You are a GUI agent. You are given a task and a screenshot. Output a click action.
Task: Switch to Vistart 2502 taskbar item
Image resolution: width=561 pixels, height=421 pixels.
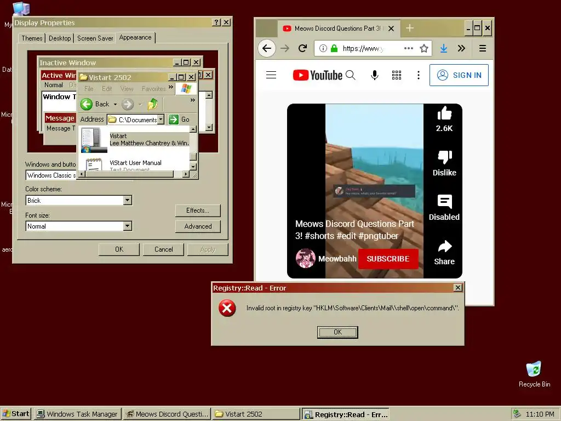256,414
